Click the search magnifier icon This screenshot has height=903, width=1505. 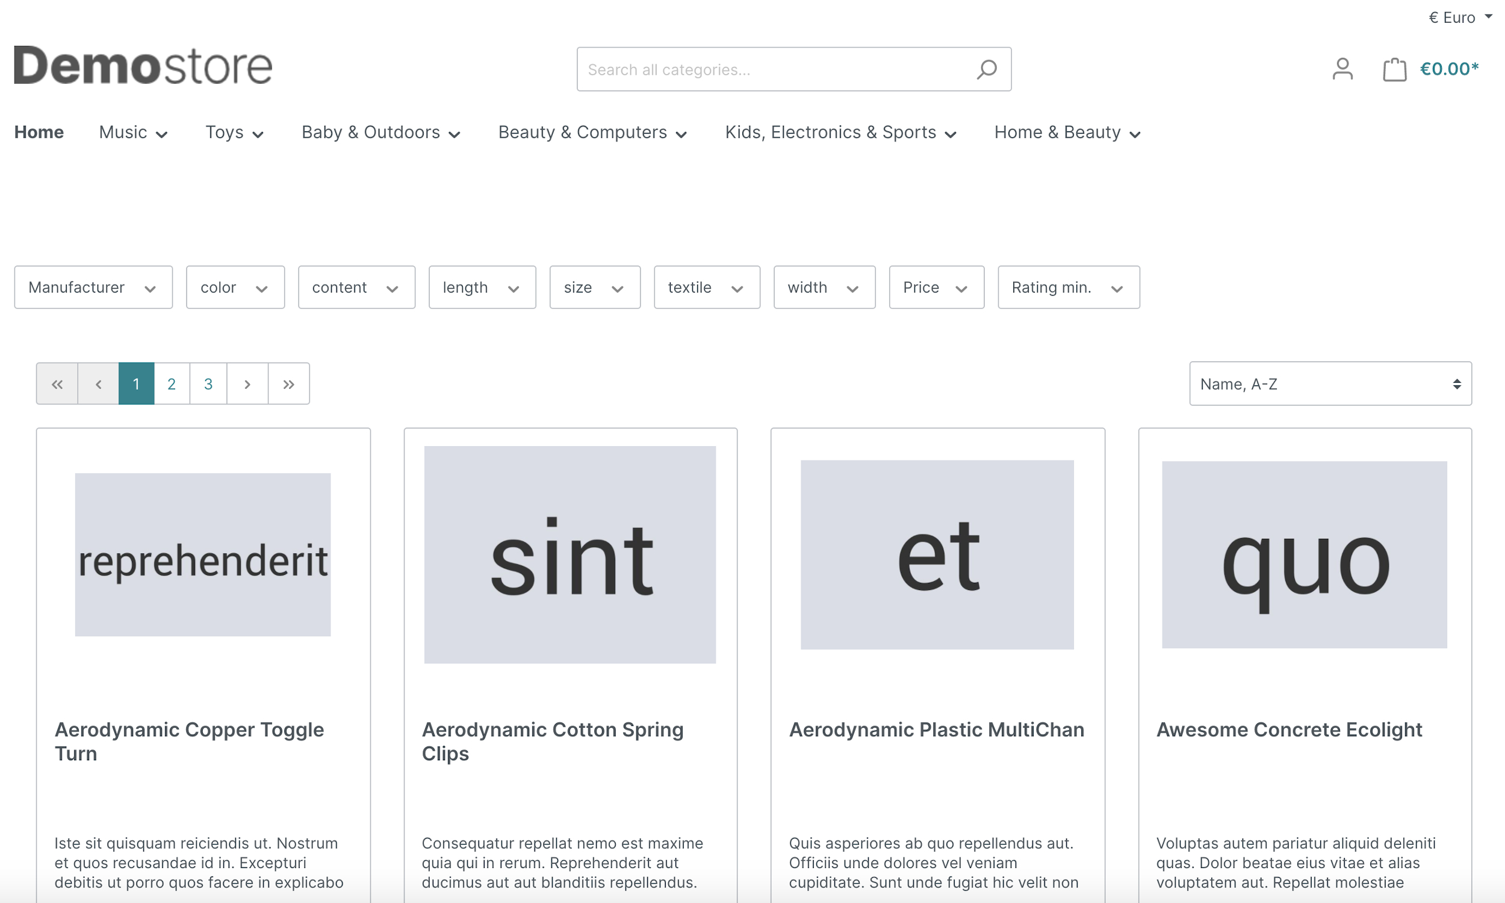[x=986, y=69]
